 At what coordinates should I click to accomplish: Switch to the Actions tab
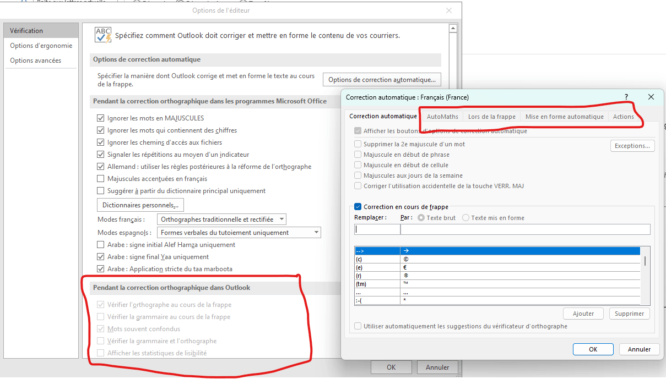(x=624, y=117)
